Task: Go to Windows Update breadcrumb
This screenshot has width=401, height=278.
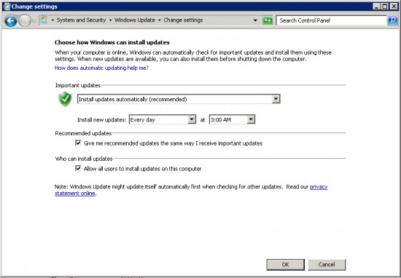Action: 135,20
